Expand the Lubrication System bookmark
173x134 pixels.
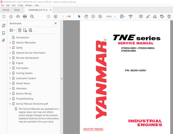coord(10,78)
